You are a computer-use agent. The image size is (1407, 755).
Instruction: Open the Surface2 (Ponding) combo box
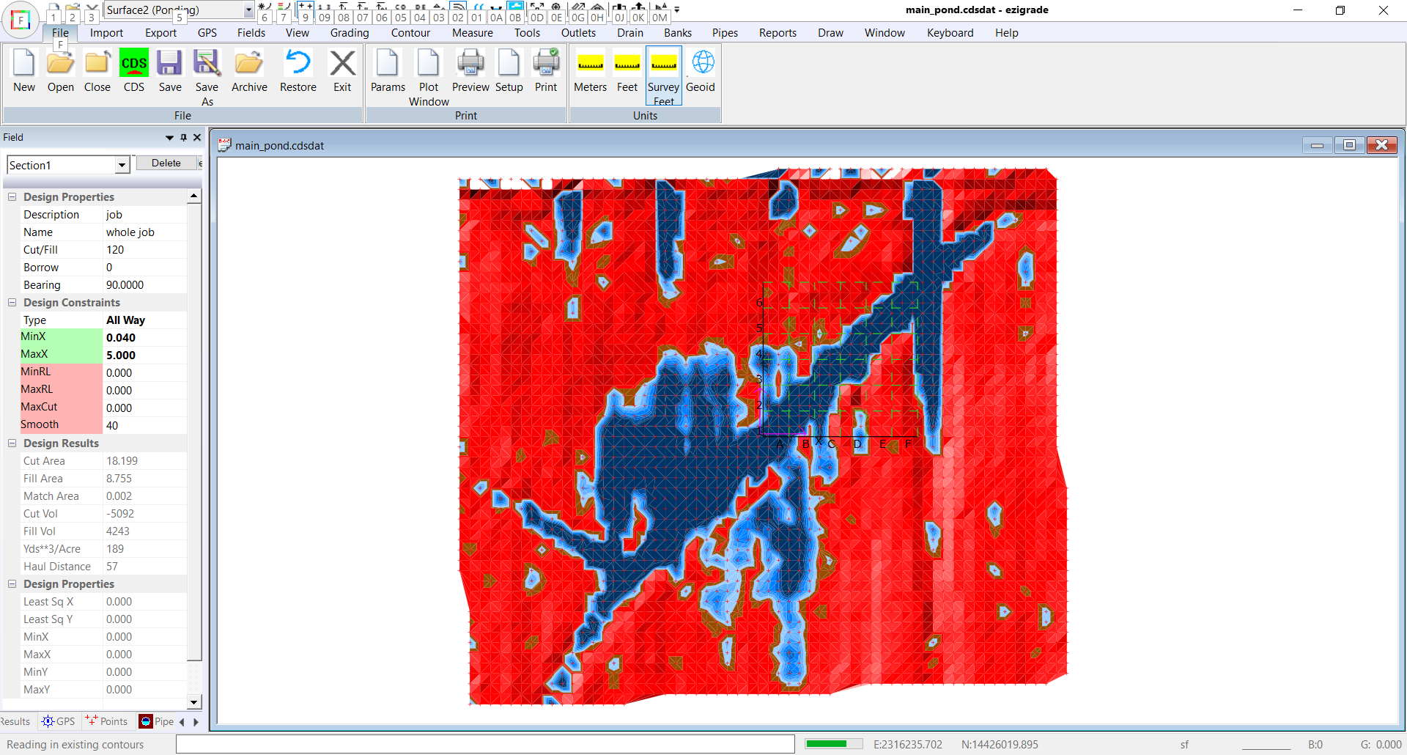coord(248,10)
